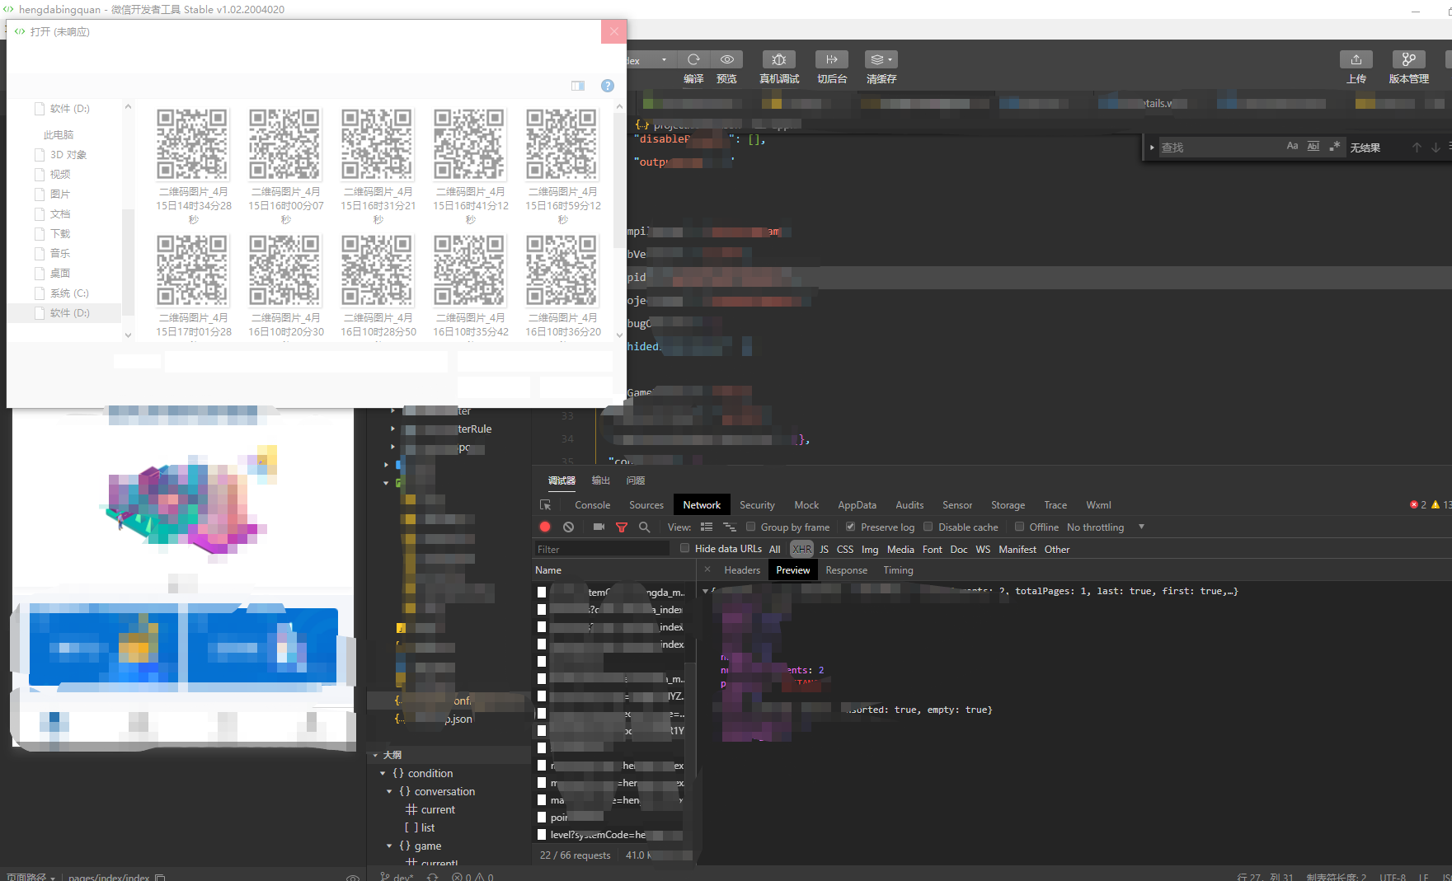This screenshot has height=881, width=1452.
Task: Open the compile mode dropdown arrow
Action: tap(664, 60)
